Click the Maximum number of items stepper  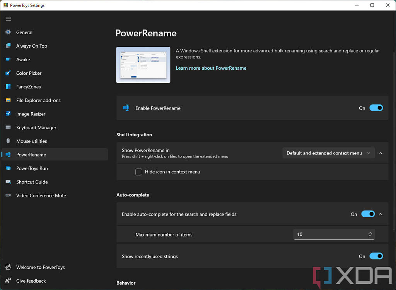click(370, 234)
